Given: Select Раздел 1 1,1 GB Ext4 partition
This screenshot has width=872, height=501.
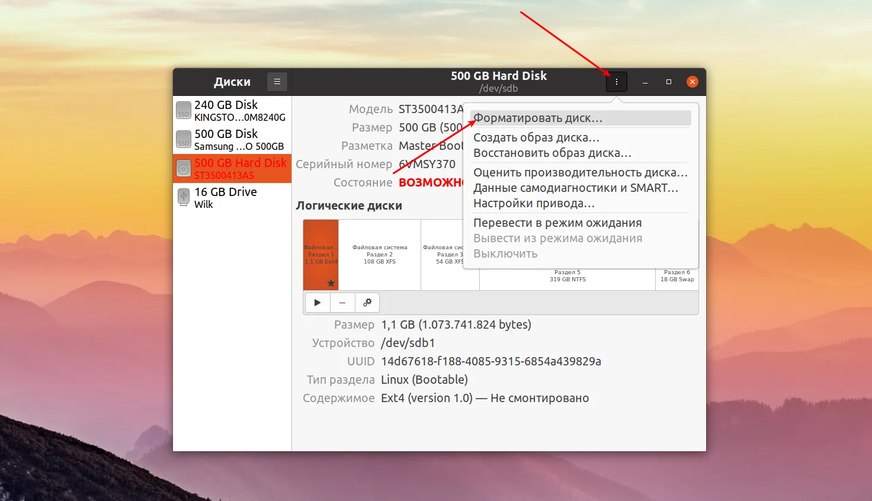Looking at the screenshot, I should 320,255.
